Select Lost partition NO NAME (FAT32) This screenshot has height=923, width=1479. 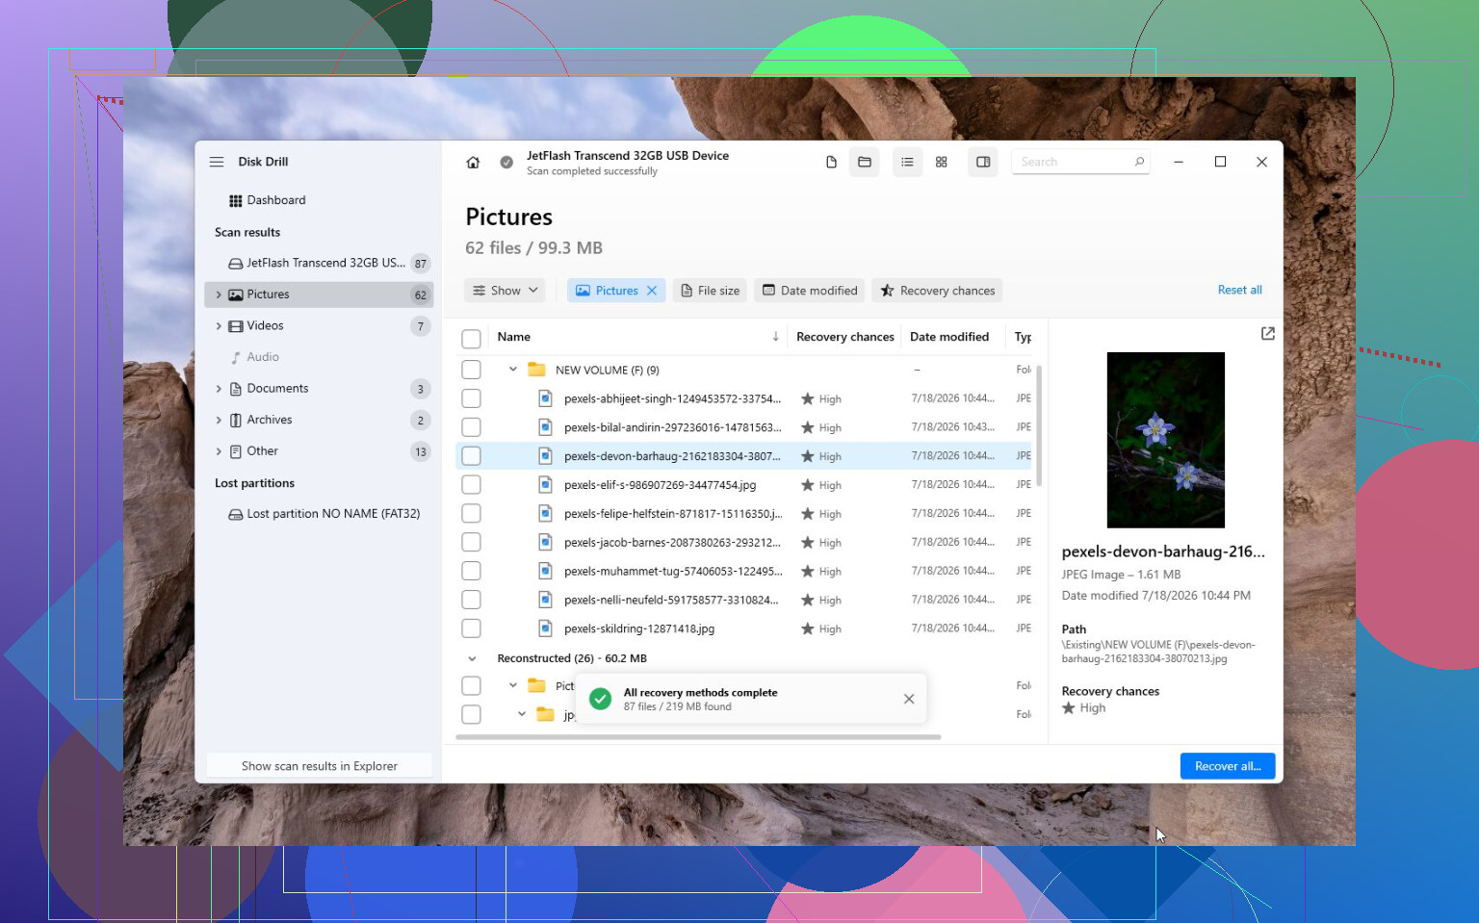(324, 514)
